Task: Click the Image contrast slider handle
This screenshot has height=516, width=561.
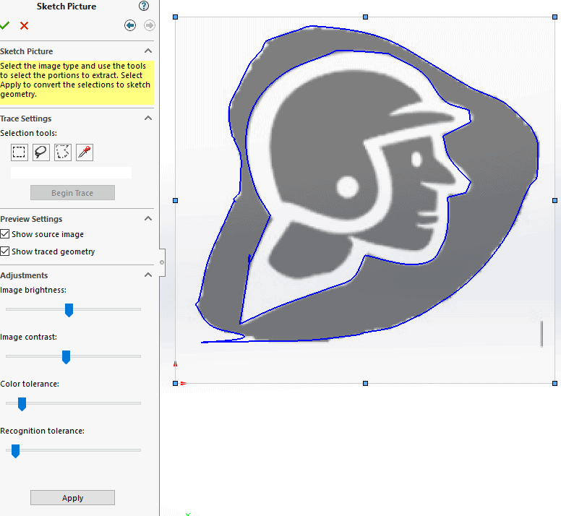Action: pyautogui.click(x=66, y=357)
